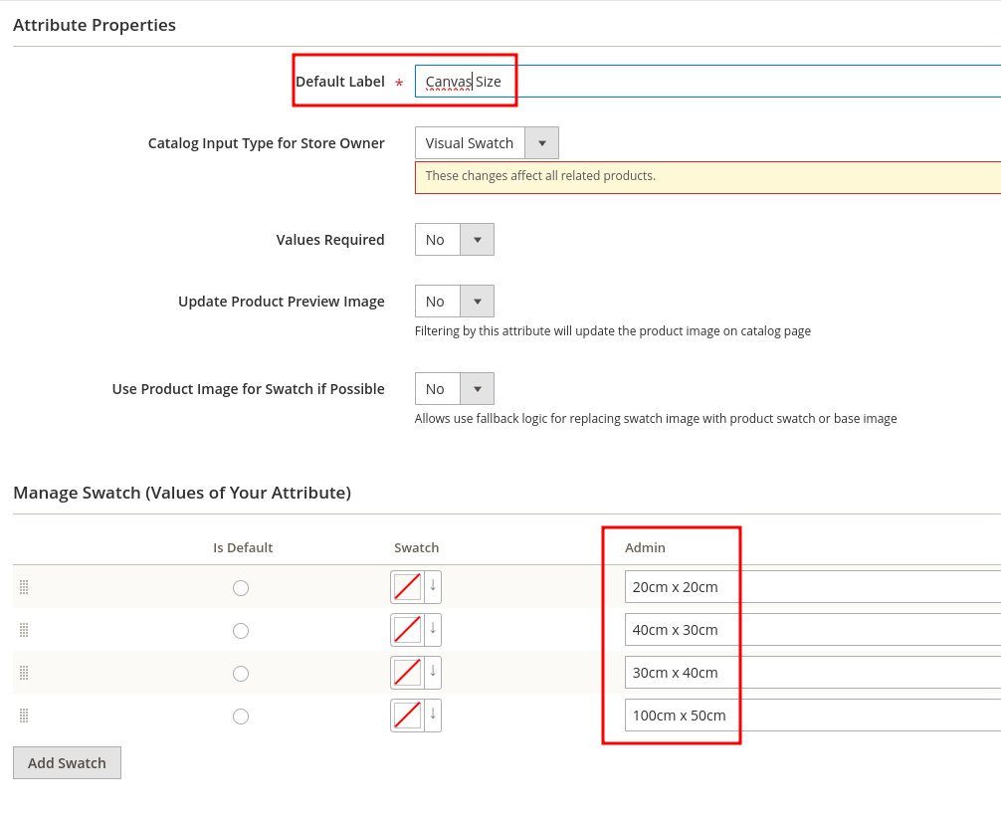Open Update Product Preview Image dropdown
The image size is (1001, 822).
click(455, 302)
